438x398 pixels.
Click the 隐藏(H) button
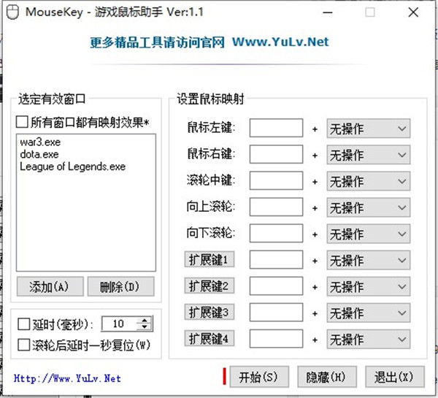click(x=326, y=377)
